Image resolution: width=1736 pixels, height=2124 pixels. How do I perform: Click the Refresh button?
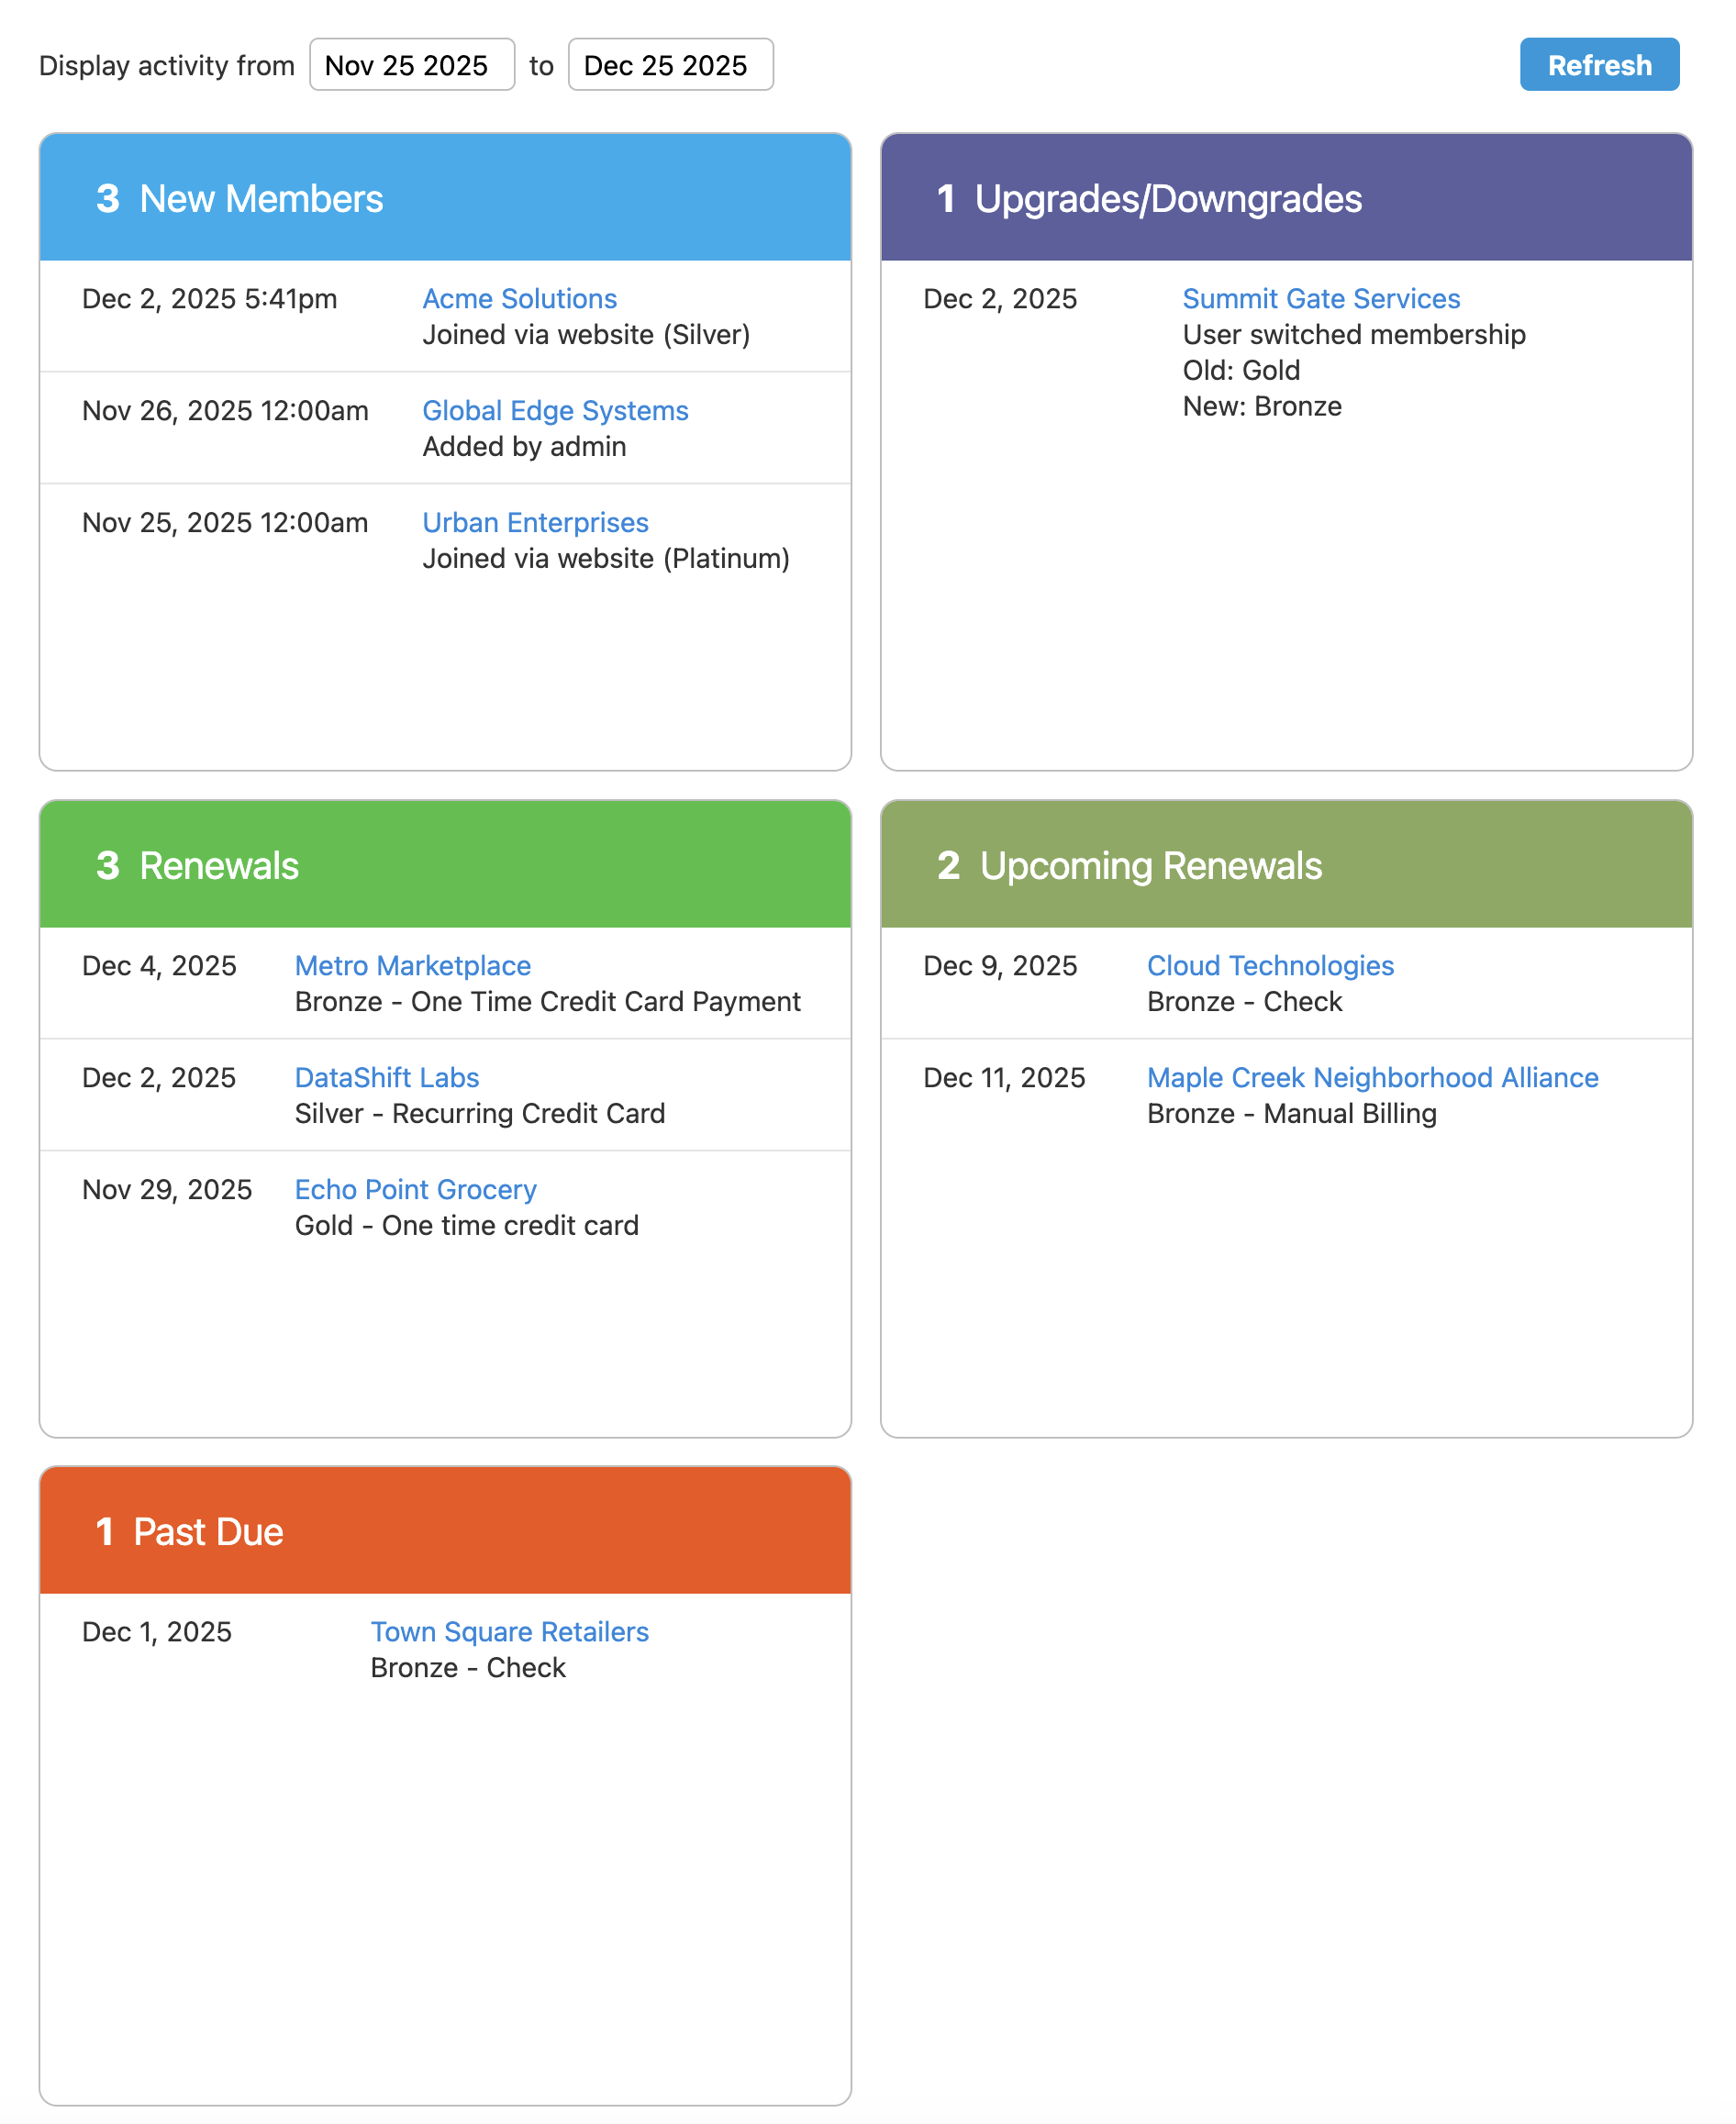coord(1598,65)
